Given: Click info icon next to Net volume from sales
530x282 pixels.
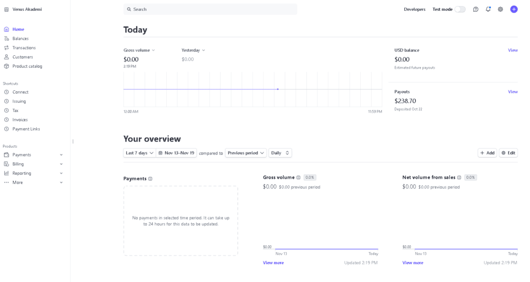Looking at the screenshot, I should [x=459, y=178].
